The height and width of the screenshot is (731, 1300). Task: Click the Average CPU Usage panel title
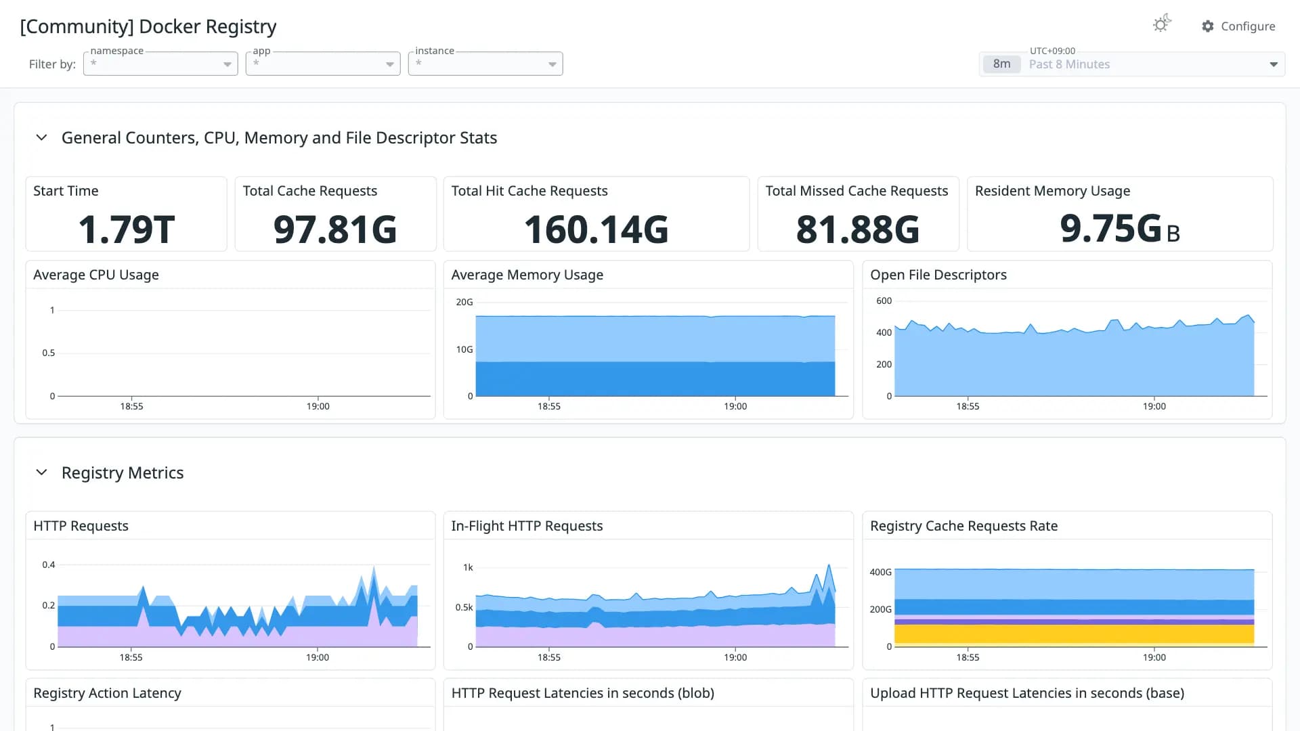point(96,275)
